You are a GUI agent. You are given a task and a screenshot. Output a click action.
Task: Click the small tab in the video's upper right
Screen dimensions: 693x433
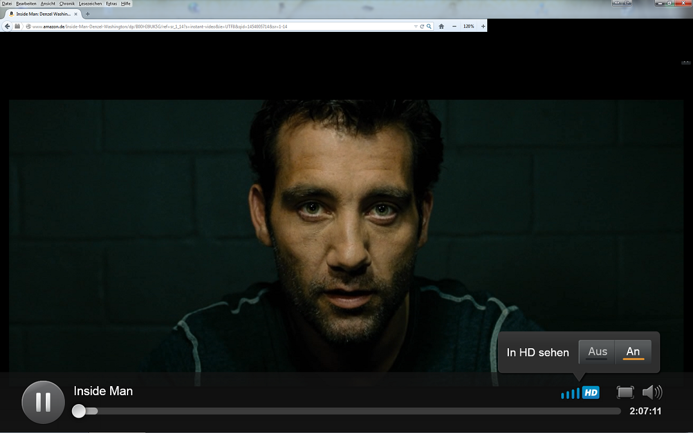click(x=686, y=63)
